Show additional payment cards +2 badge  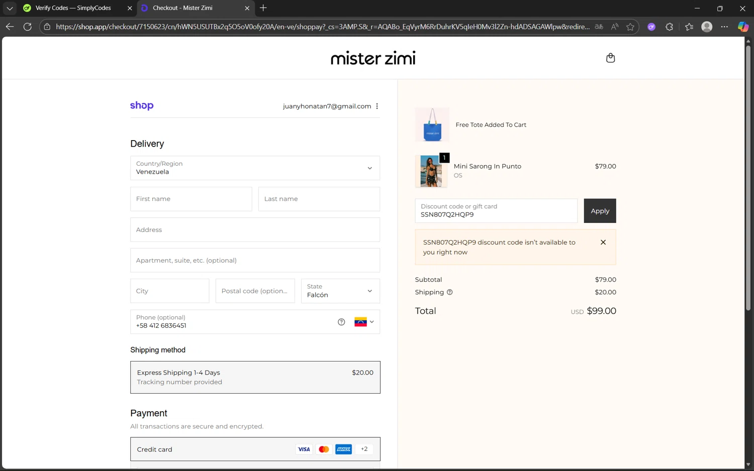coord(364,449)
